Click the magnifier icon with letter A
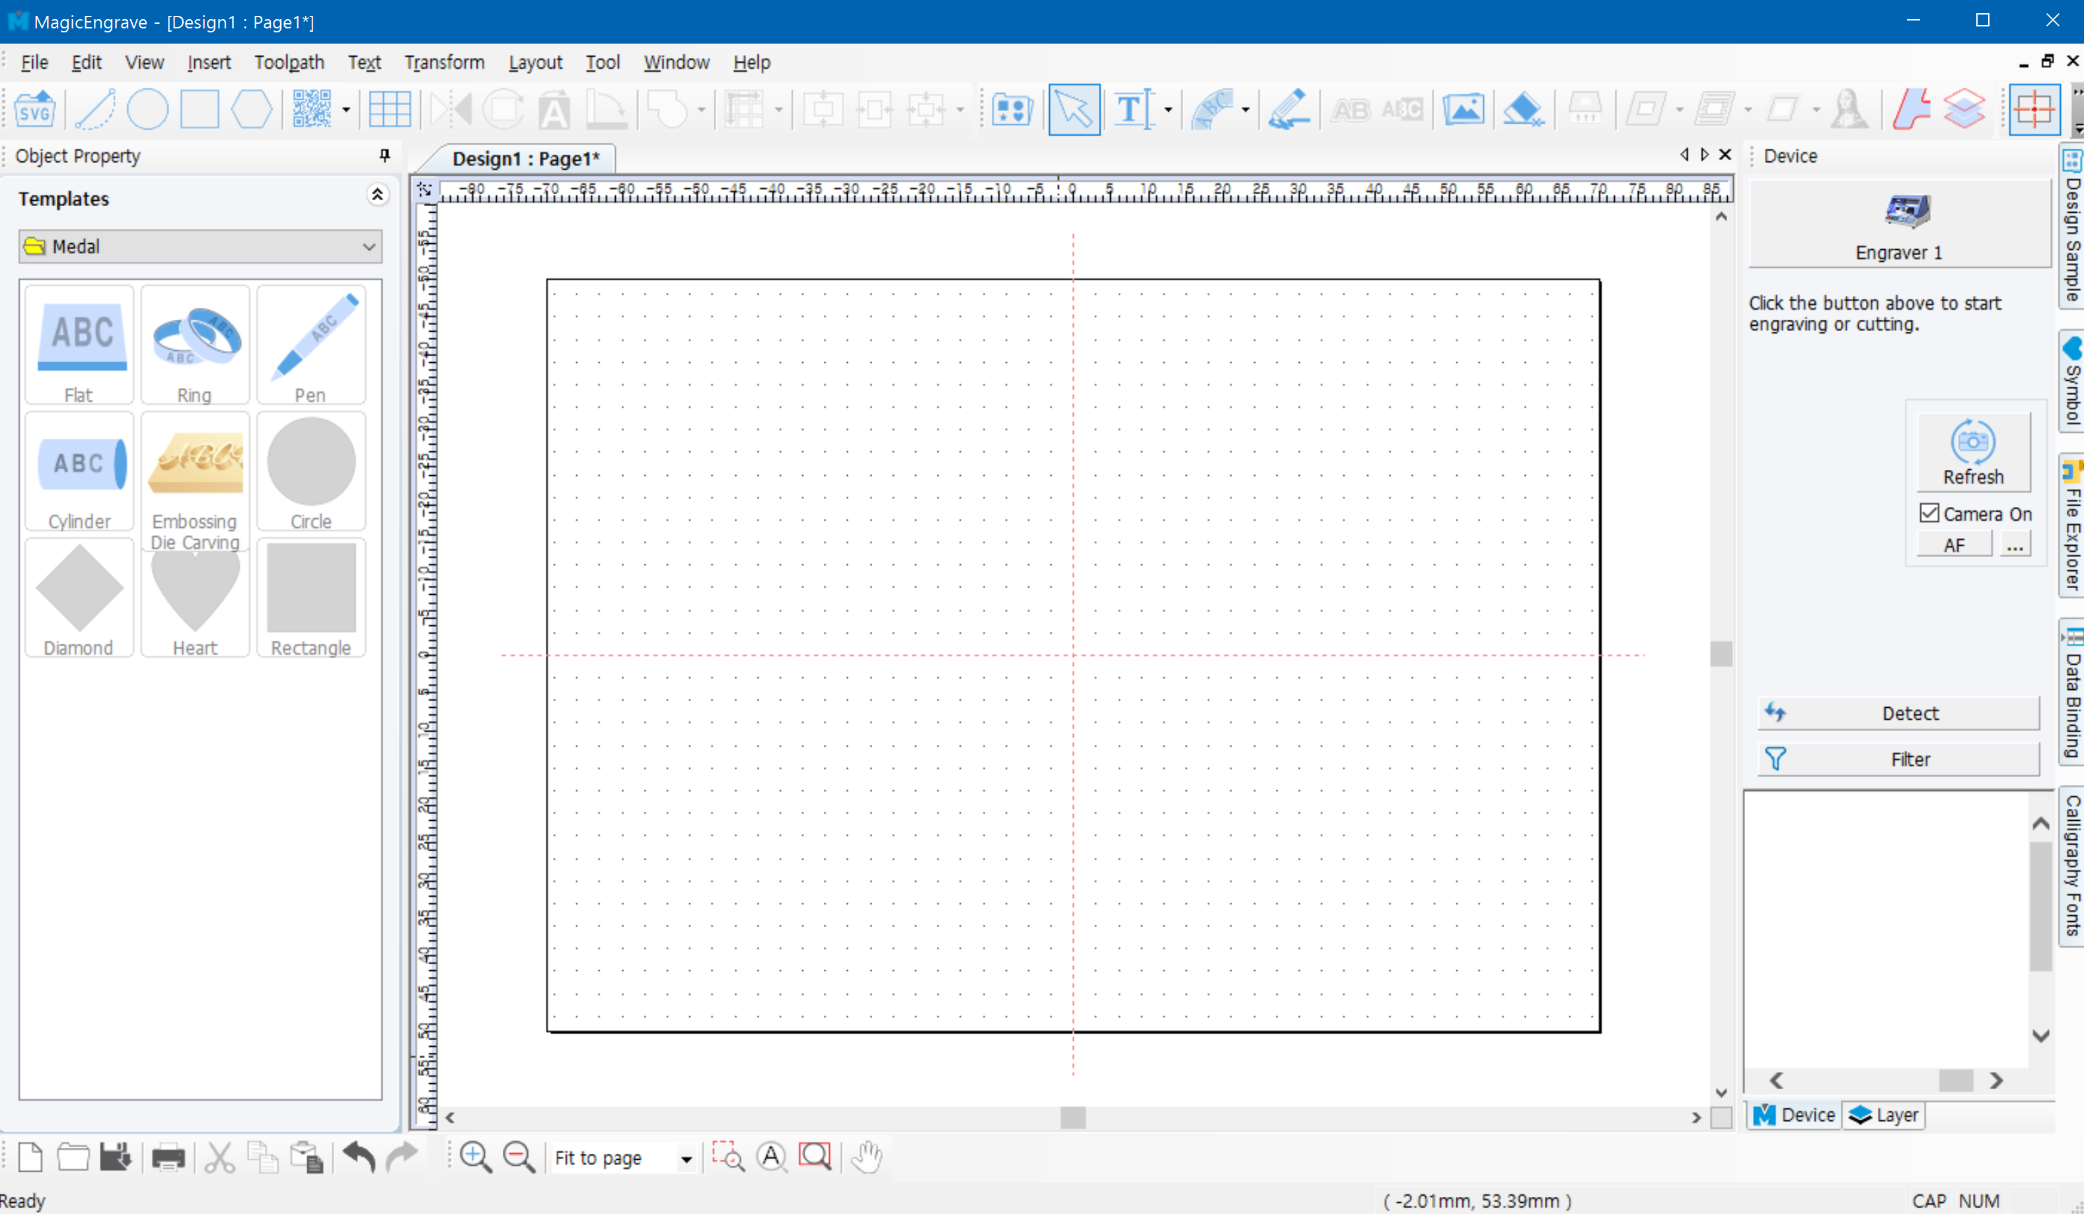 coord(772,1157)
